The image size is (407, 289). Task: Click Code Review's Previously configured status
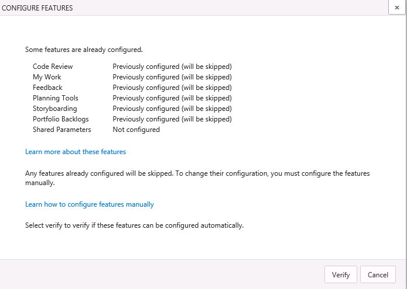[172, 67]
